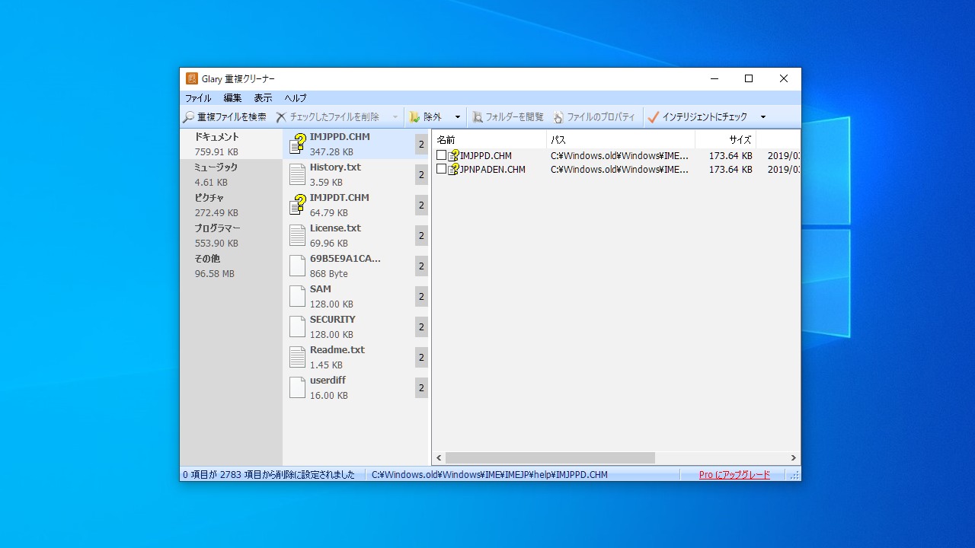Click the 868 Byte size label
This screenshot has width=975, height=548.
click(x=329, y=274)
